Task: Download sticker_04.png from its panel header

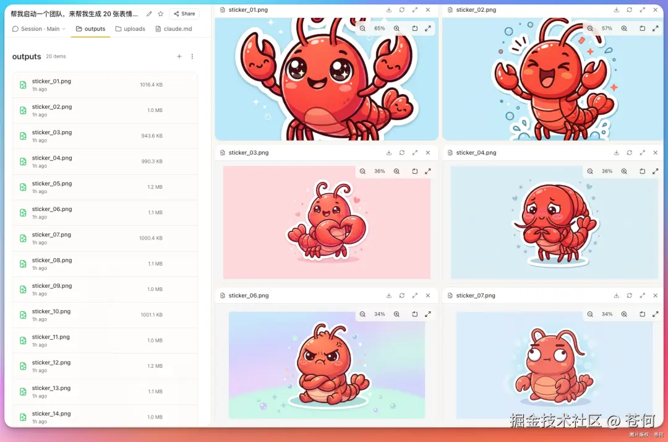Action: tap(617, 152)
